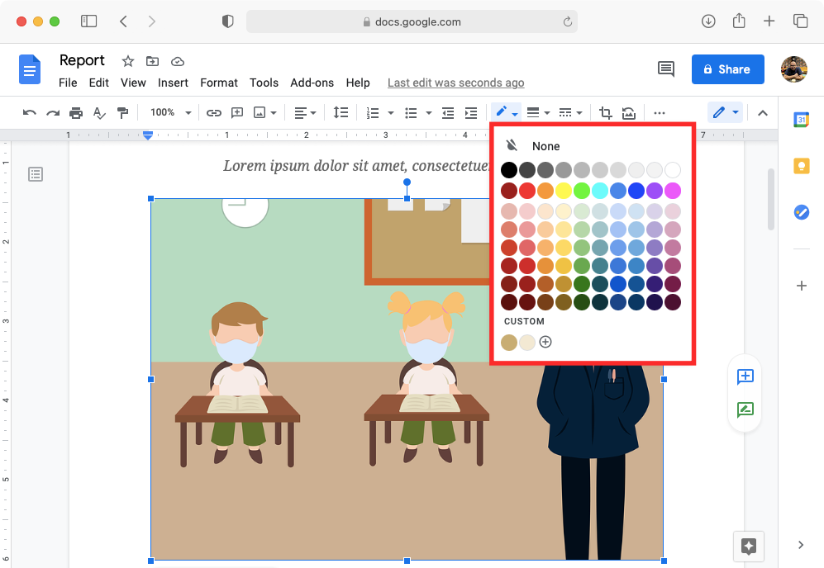This screenshot has height=568, width=824.
Task: Toggle line spacing options
Action: point(341,112)
